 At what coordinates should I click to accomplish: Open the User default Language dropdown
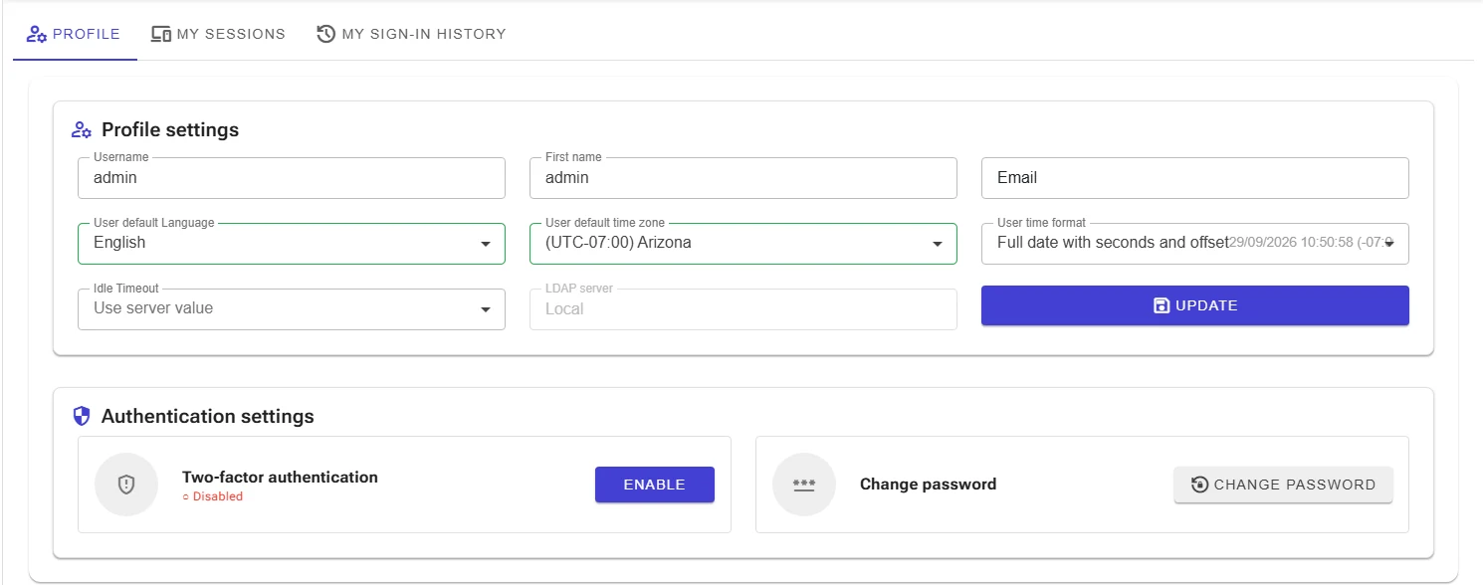292,244
